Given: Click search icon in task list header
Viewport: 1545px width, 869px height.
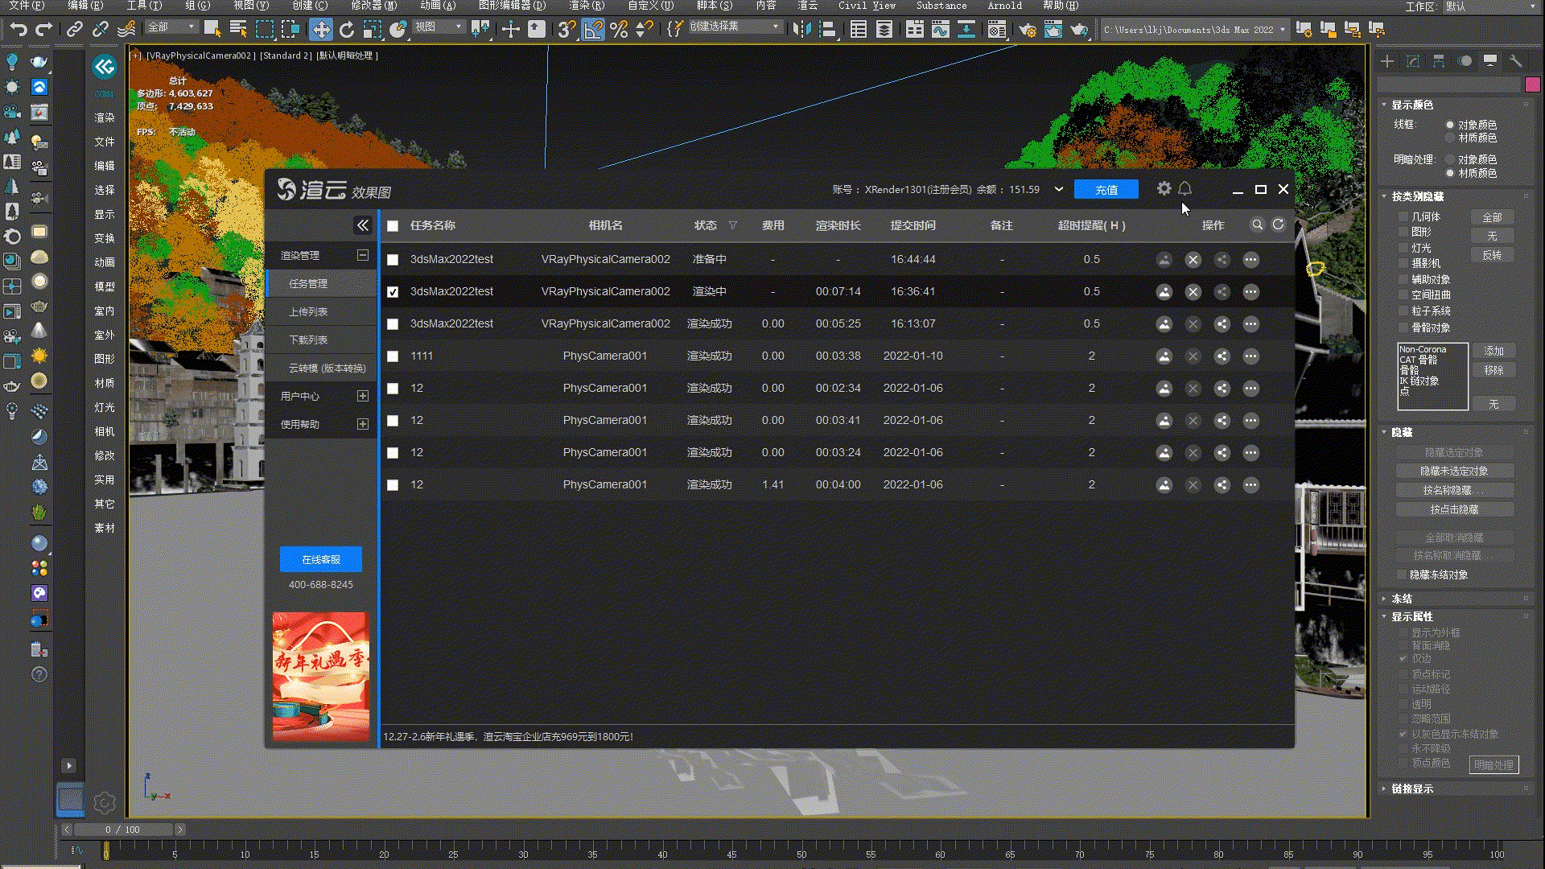Looking at the screenshot, I should click(1257, 224).
